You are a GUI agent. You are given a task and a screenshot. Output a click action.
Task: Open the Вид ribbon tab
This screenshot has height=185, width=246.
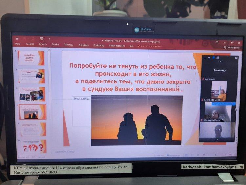(x=131, y=46)
